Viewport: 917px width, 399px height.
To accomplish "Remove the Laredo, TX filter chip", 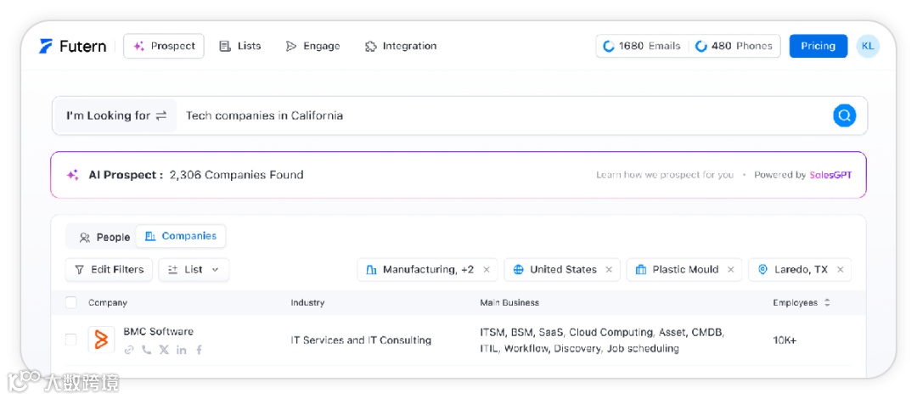I will [840, 270].
